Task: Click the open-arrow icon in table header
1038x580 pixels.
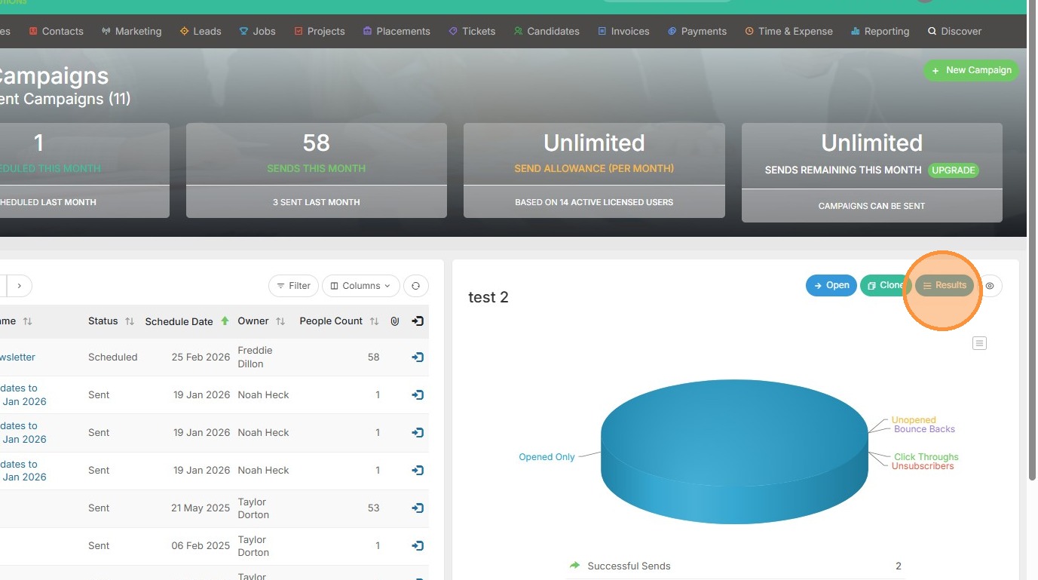Action: [418, 321]
